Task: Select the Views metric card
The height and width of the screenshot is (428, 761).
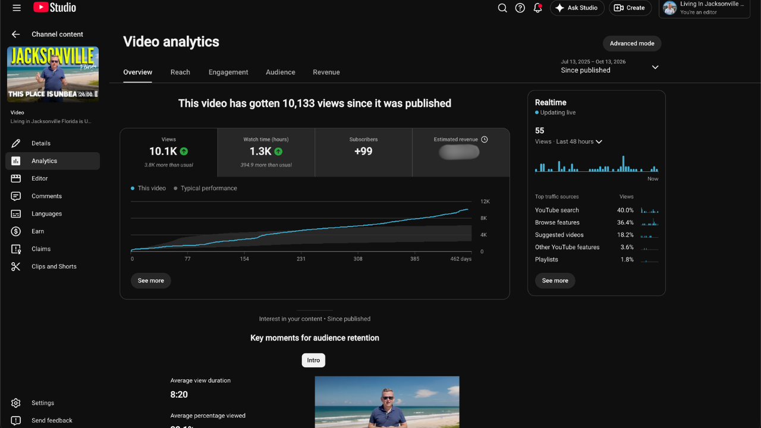Action: coord(169,153)
